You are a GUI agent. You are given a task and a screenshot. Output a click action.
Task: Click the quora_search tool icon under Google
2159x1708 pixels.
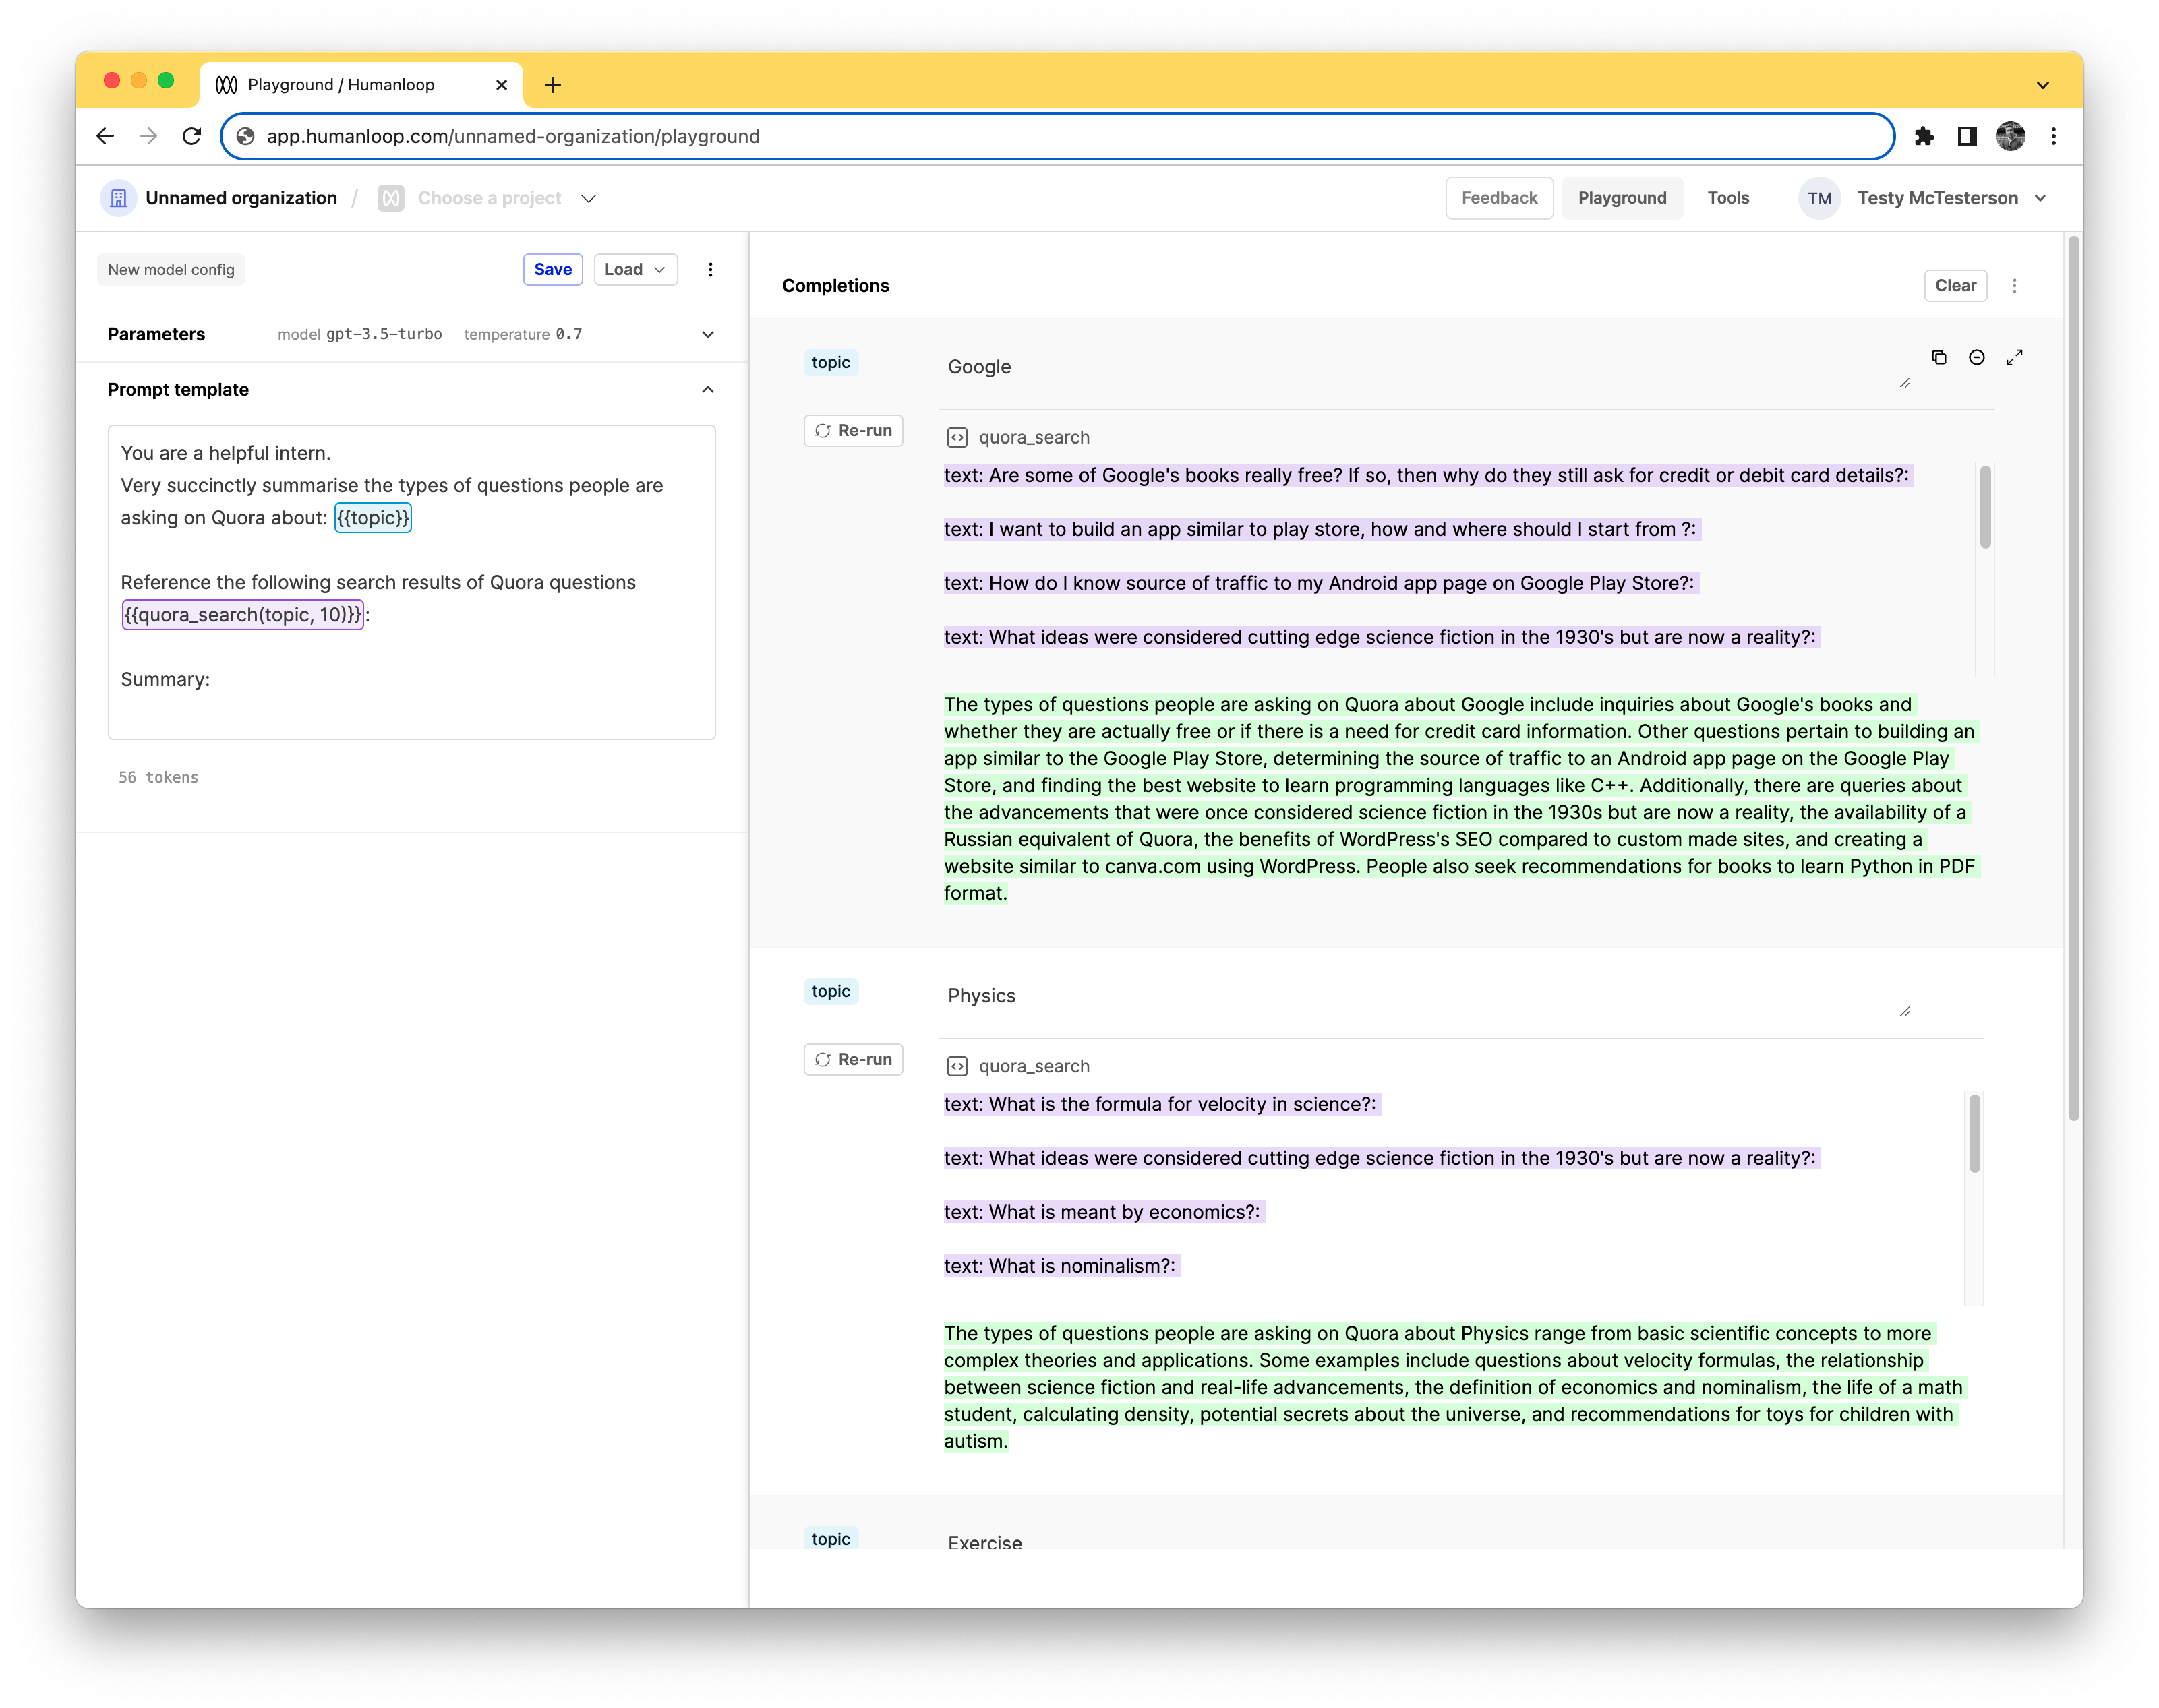click(956, 437)
